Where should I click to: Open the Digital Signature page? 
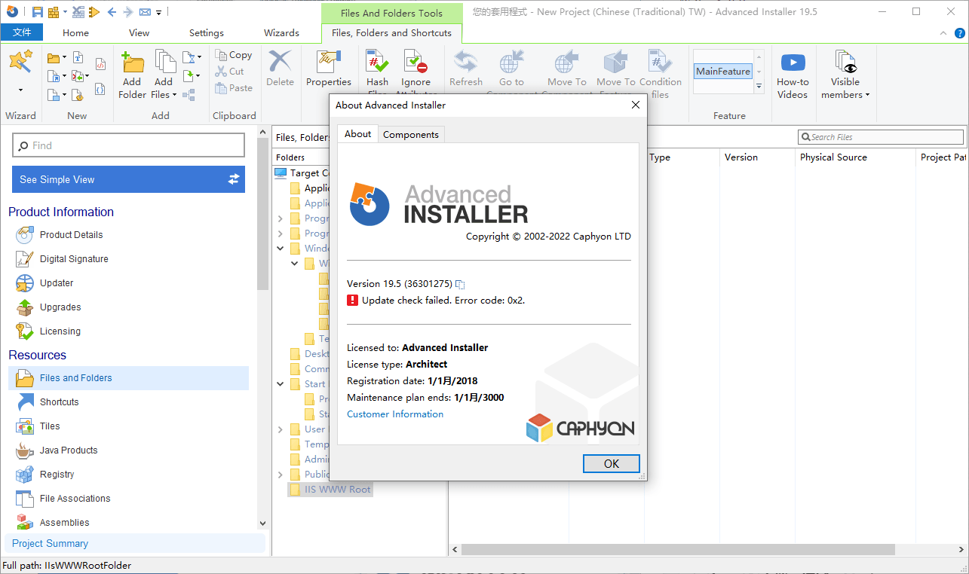point(73,259)
